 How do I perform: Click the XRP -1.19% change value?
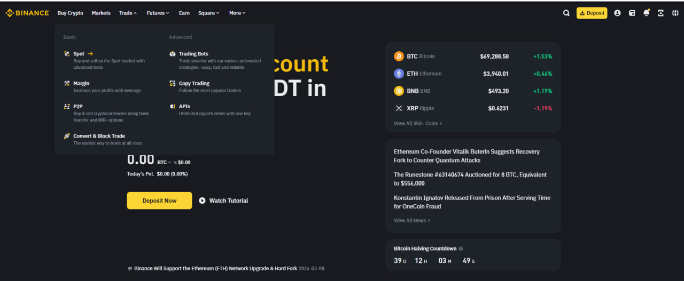pos(543,108)
